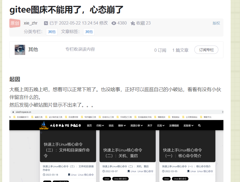Open the 公司常用网站 bookmark folder
The width and height of the screenshot is (240, 182).
(190, 117)
